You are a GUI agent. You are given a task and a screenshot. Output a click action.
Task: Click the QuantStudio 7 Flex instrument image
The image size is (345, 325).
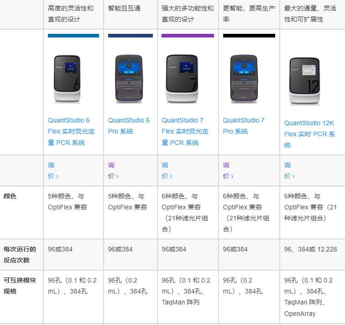(x=182, y=79)
